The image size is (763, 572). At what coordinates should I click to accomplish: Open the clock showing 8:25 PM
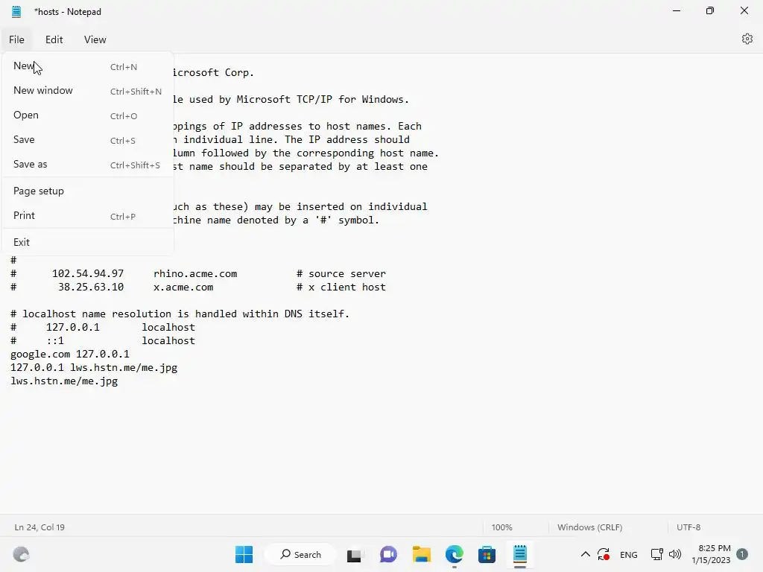(x=711, y=554)
